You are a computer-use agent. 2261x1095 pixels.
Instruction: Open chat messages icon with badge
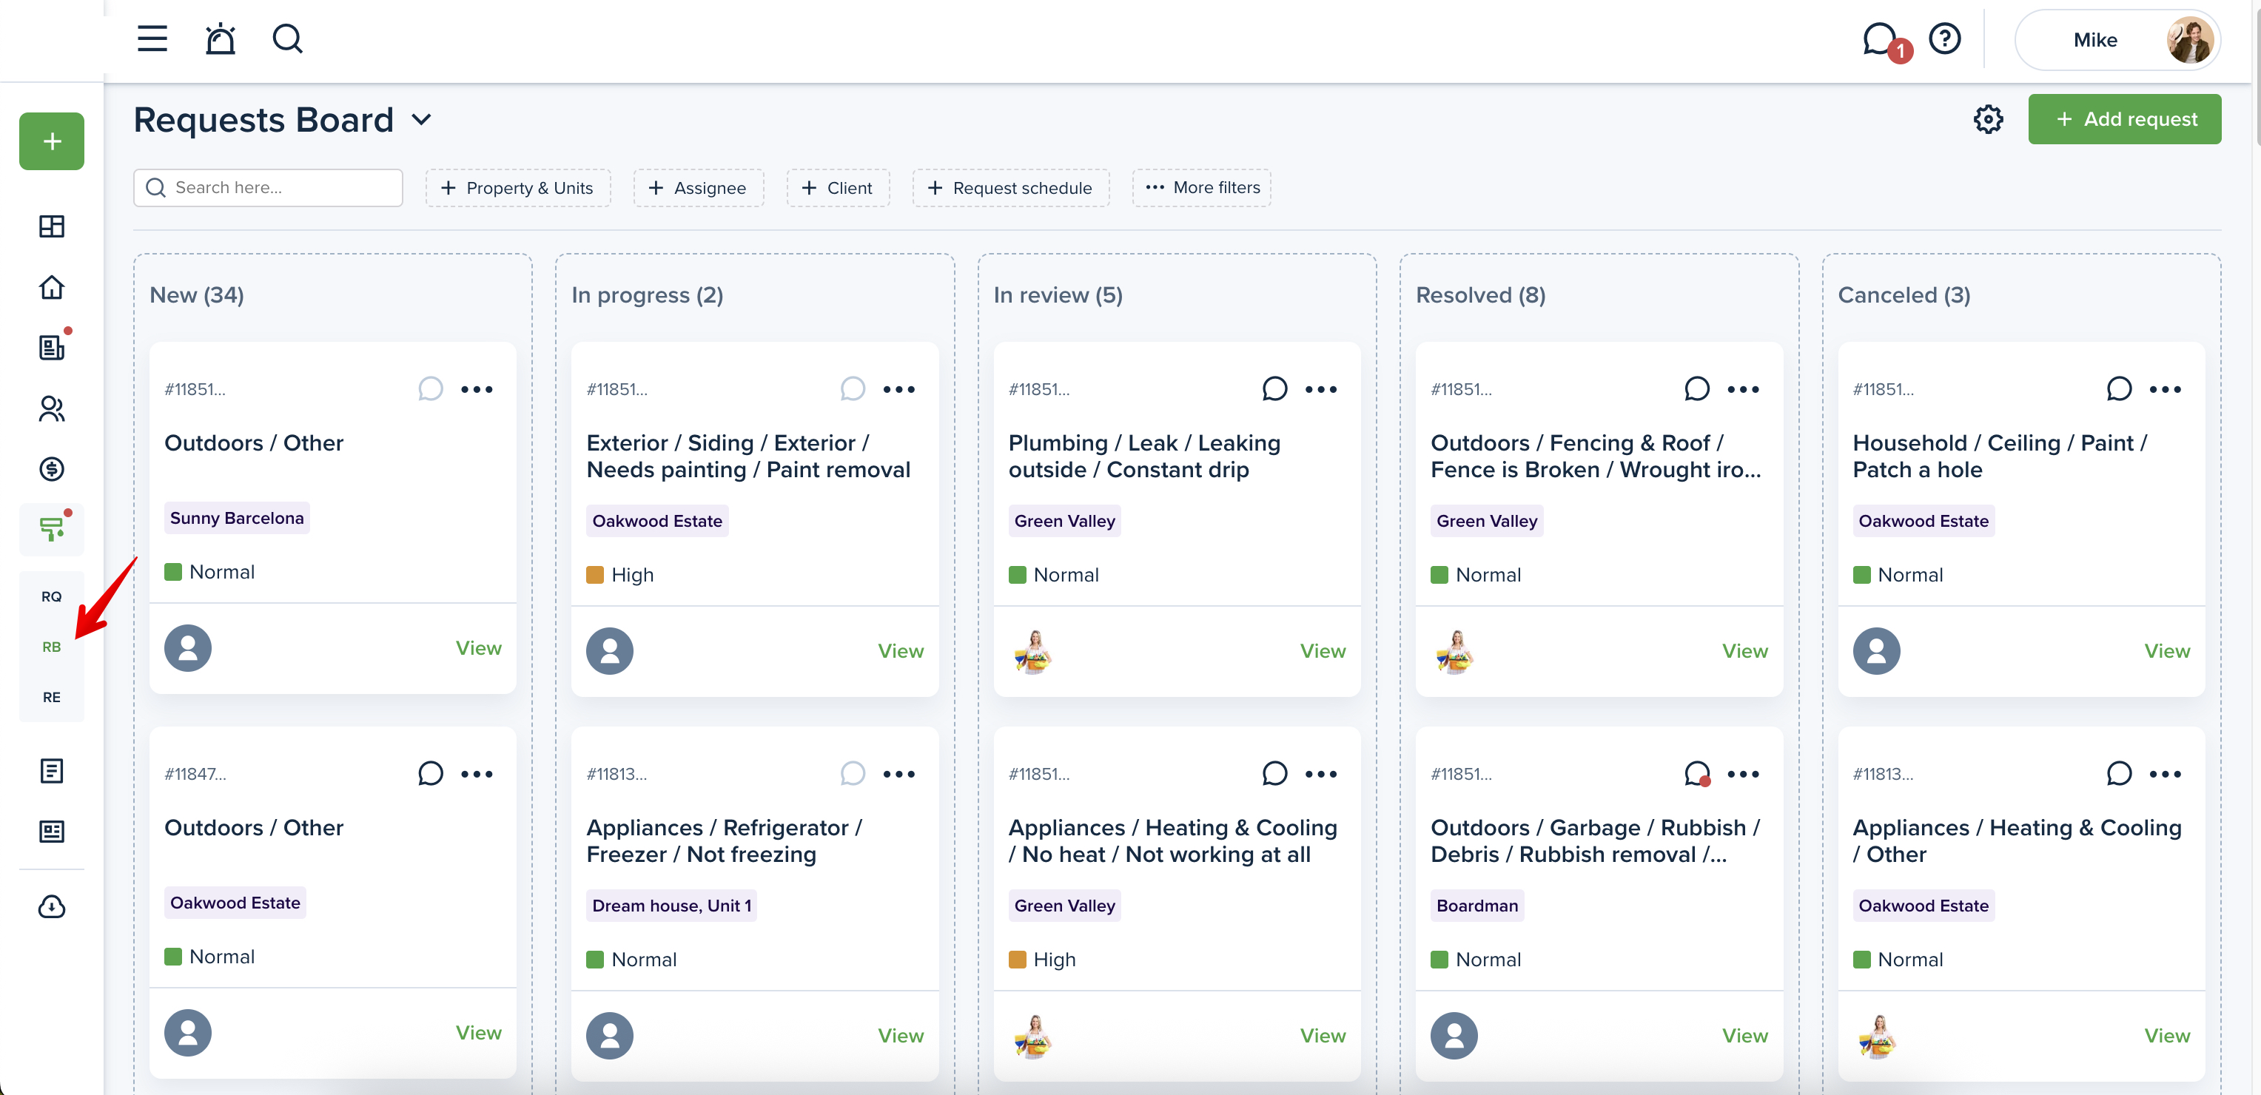(x=1879, y=39)
